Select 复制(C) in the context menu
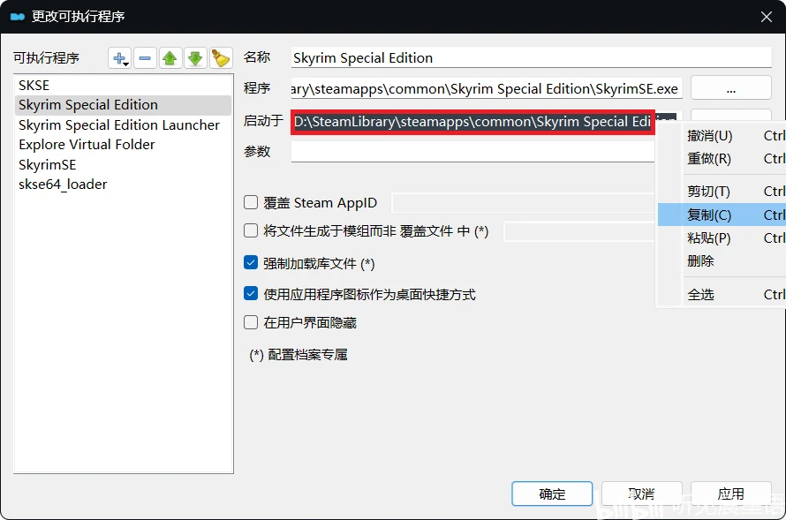This screenshot has height=520, width=786. [722, 215]
